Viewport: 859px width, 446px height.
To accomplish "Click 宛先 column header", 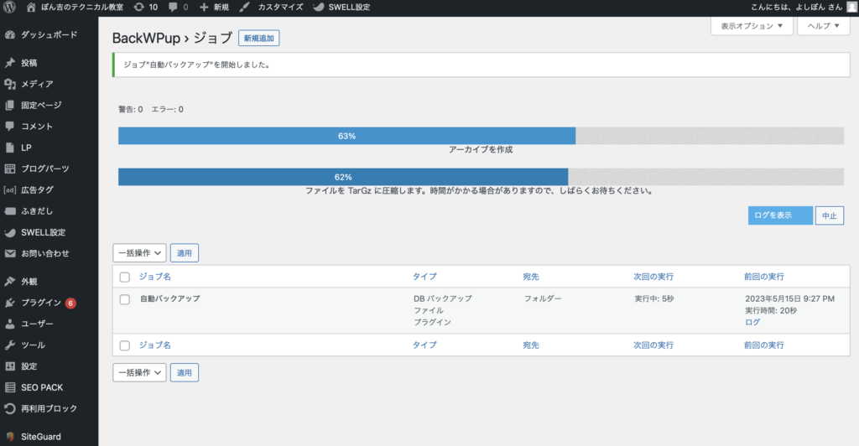I will 531,277.
